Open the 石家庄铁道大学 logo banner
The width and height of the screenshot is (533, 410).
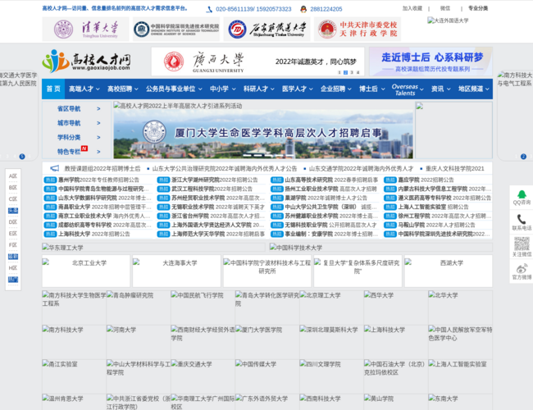click(266, 30)
